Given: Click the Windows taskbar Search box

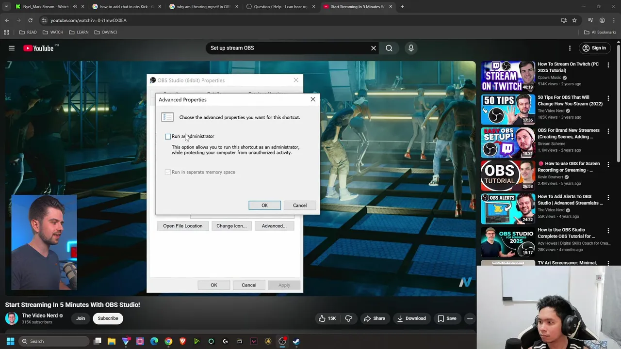Looking at the screenshot, I should click(54, 341).
